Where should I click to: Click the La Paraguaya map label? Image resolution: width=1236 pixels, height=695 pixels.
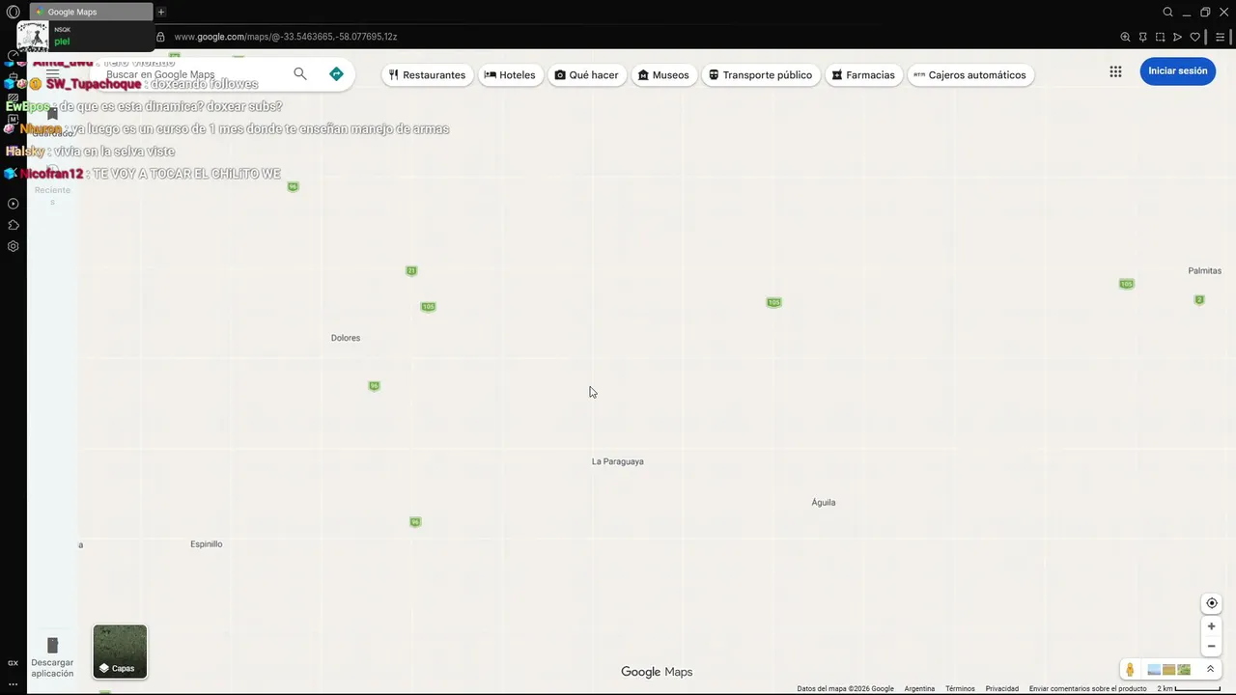tap(617, 461)
